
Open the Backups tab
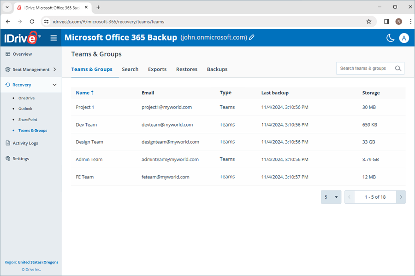(217, 69)
